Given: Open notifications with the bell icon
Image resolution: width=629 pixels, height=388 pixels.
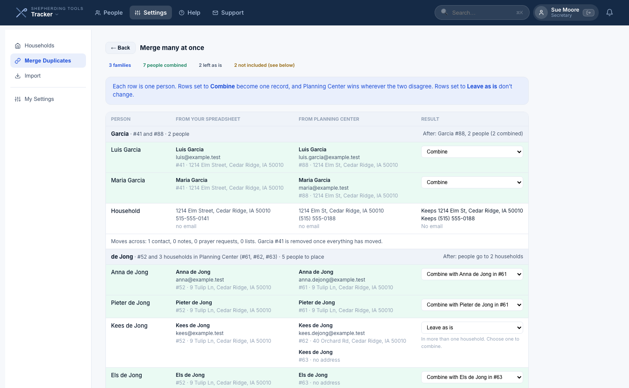Looking at the screenshot, I should [610, 13].
